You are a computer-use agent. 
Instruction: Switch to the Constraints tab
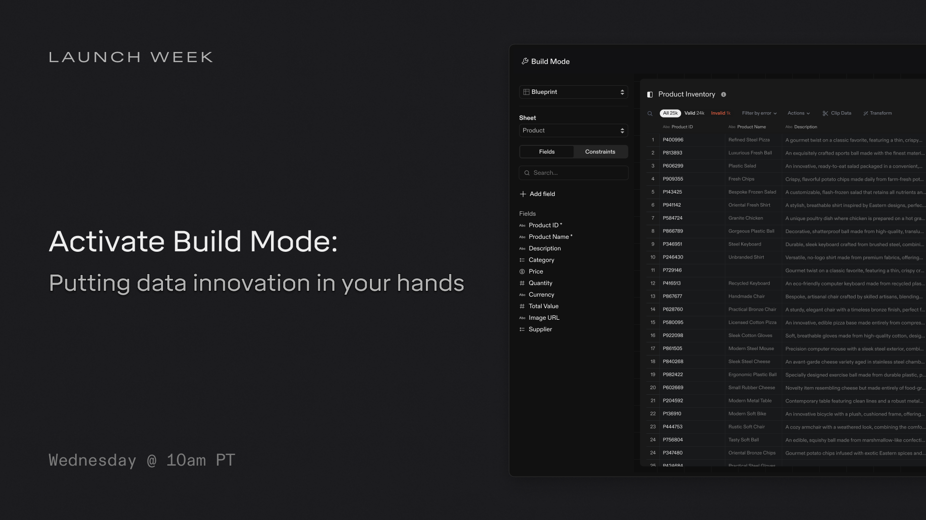pos(600,152)
